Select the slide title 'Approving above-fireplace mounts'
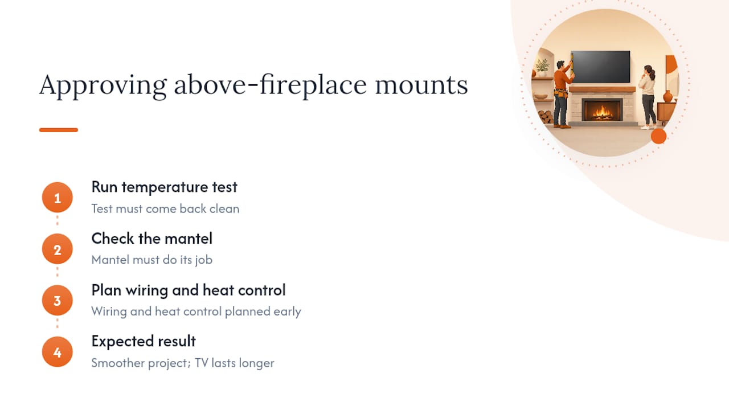The height and width of the screenshot is (410, 729). point(253,85)
